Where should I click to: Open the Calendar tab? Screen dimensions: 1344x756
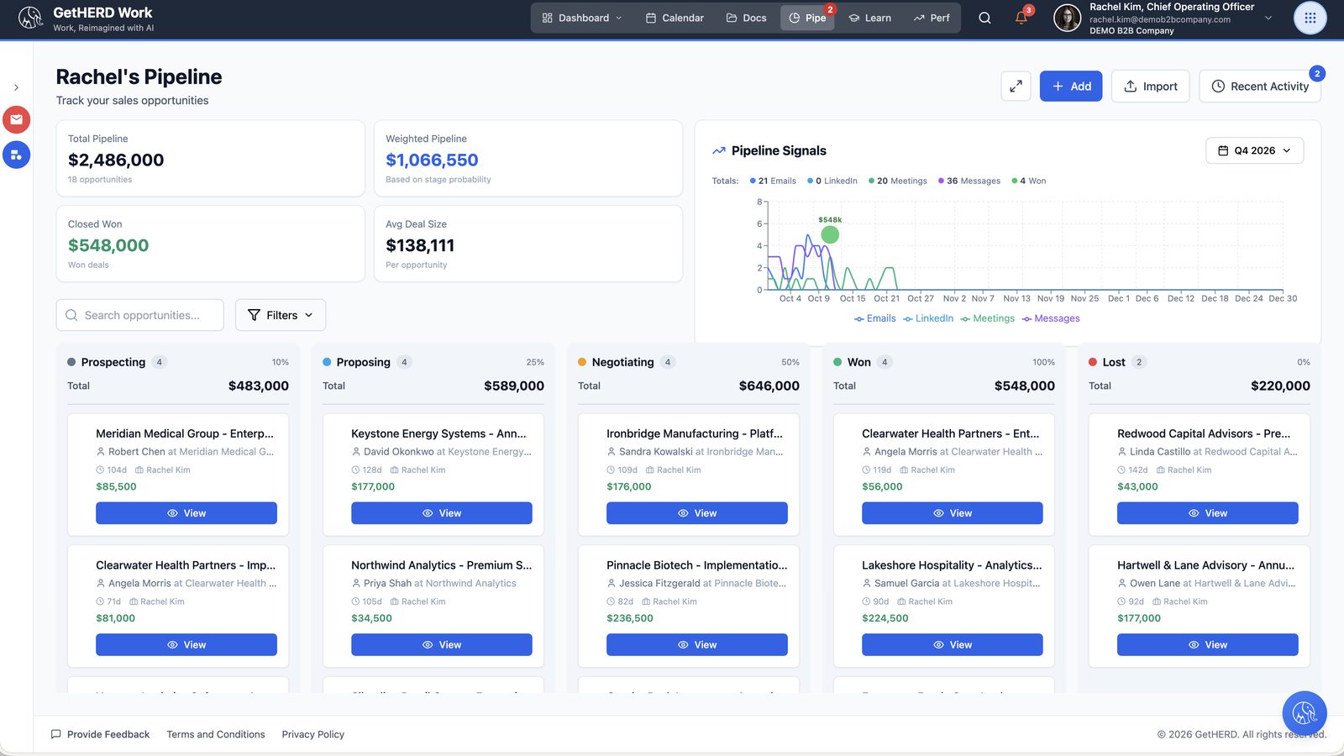tap(675, 18)
